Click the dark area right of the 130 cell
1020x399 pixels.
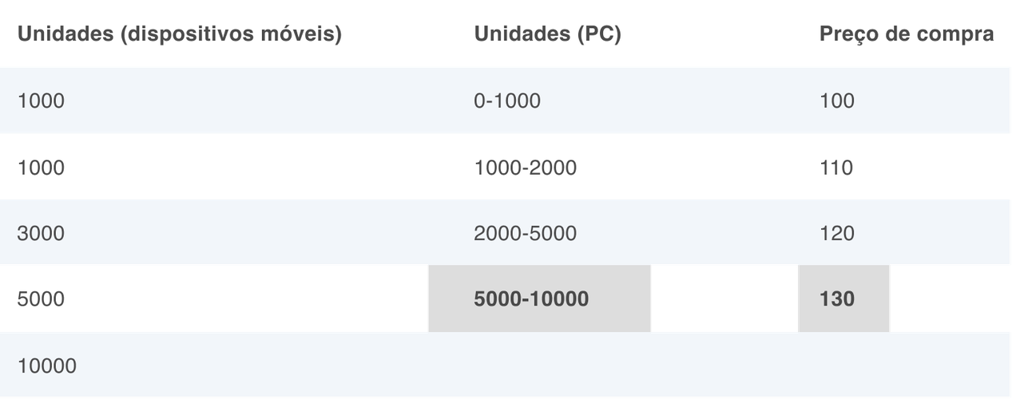(x=955, y=299)
